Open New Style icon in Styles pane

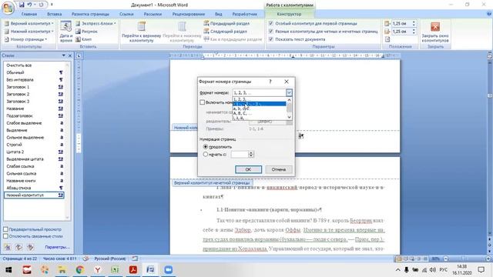coord(7,247)
